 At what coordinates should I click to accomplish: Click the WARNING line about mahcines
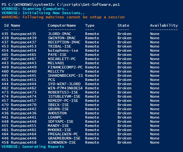(x=63, y=17)
